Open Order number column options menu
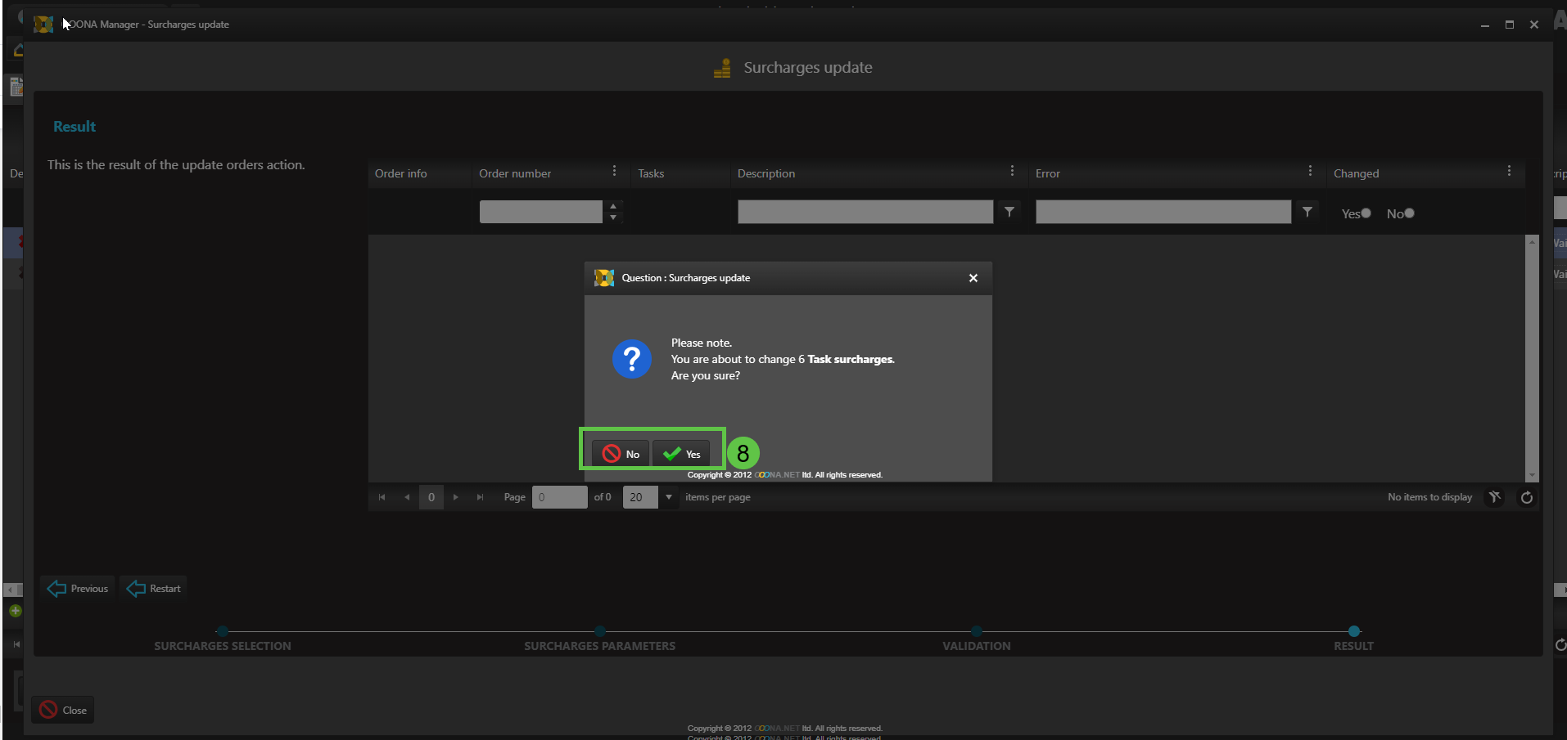This screenshot has height=740, width=1567. (x=614, y=171)
